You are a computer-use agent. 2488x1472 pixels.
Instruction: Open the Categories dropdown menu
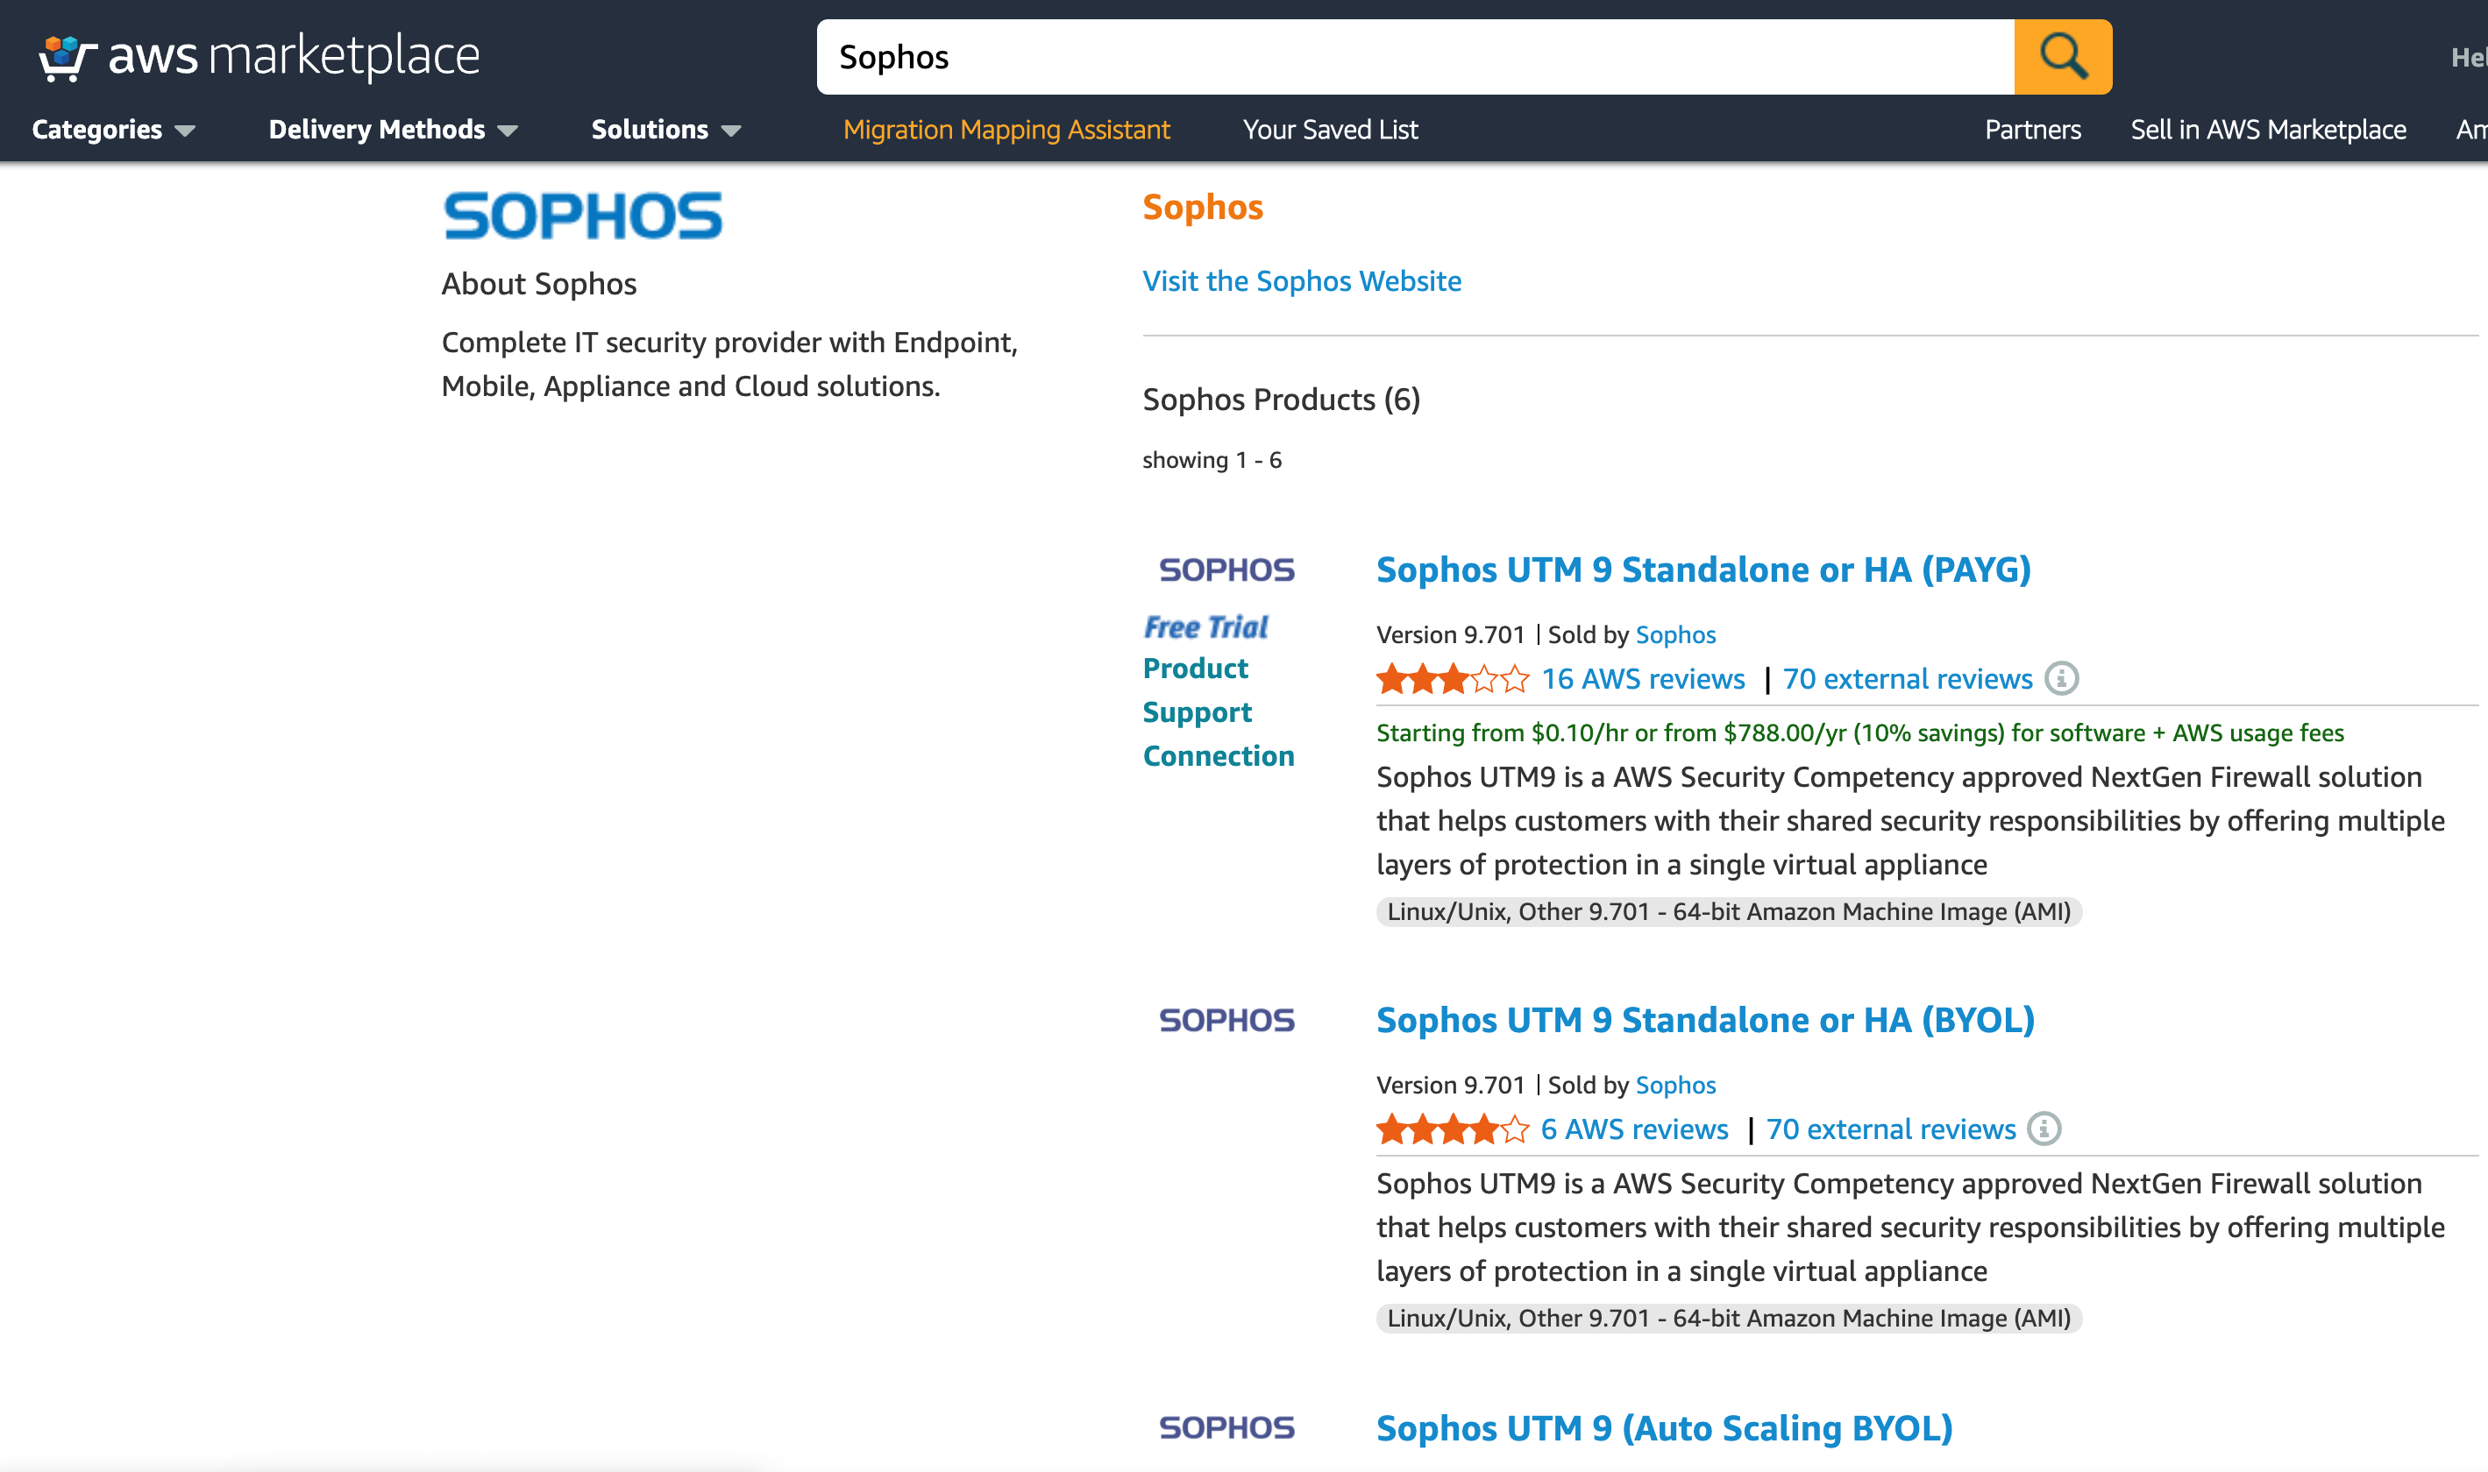(x=113, y=130)
